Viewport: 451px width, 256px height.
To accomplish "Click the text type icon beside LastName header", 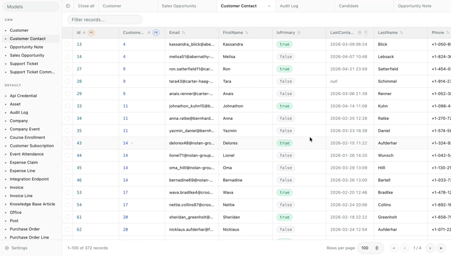I will pos(401,33).
